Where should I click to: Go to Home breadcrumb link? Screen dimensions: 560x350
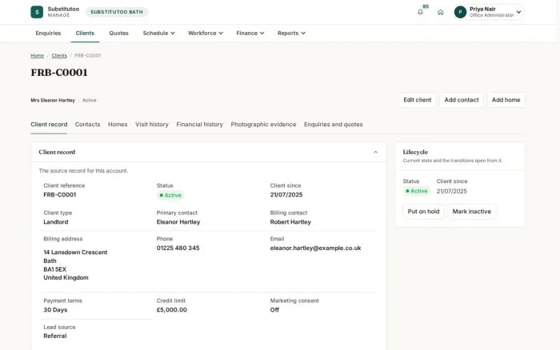click(x=37, y=56)
